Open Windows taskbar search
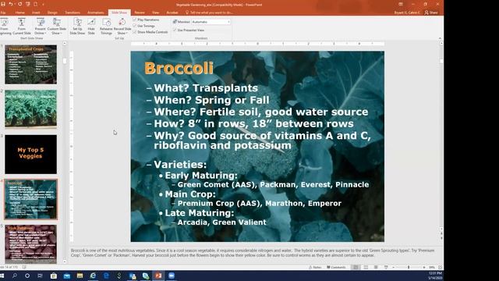499x281 pixels. pyautogui.click(x=15, y=276)
